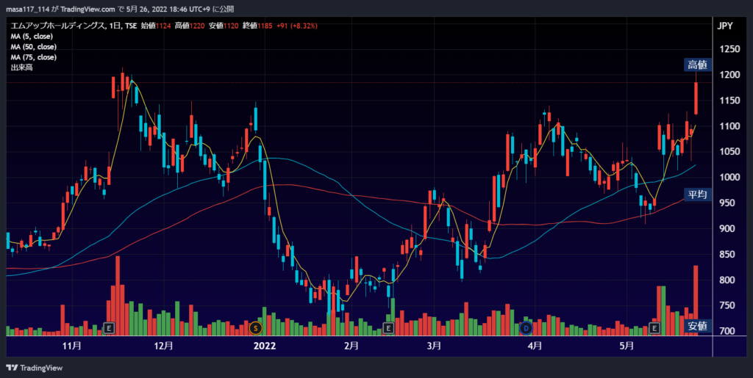Screen dimensions: 753x378
Task: Click the last tall red volume bar
Action: coord(696,300)
